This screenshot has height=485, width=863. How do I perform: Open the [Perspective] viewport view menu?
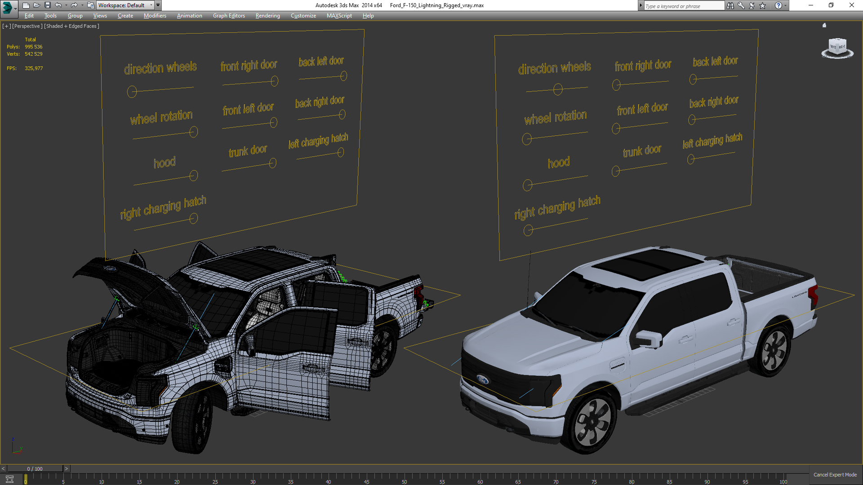[27, 26]
